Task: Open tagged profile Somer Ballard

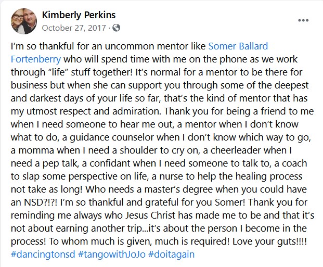Action: click(x=238, y=46)
